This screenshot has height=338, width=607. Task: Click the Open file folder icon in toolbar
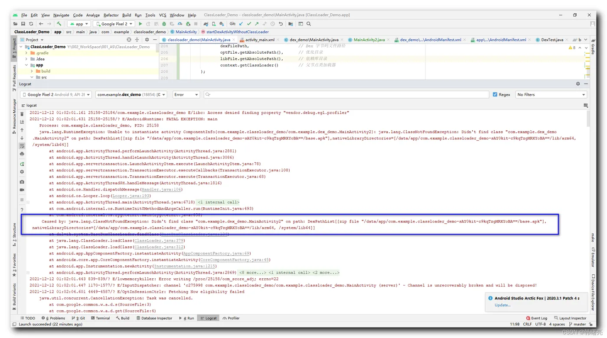16,24
